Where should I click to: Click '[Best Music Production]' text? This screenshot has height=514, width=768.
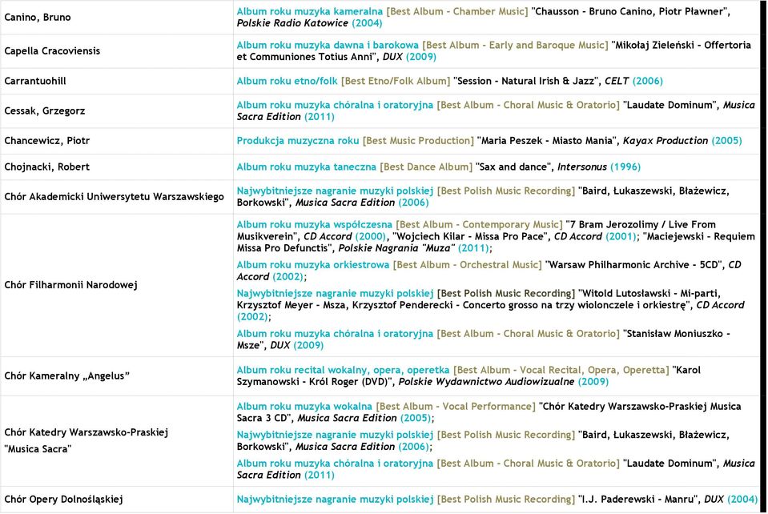point(418,141)
